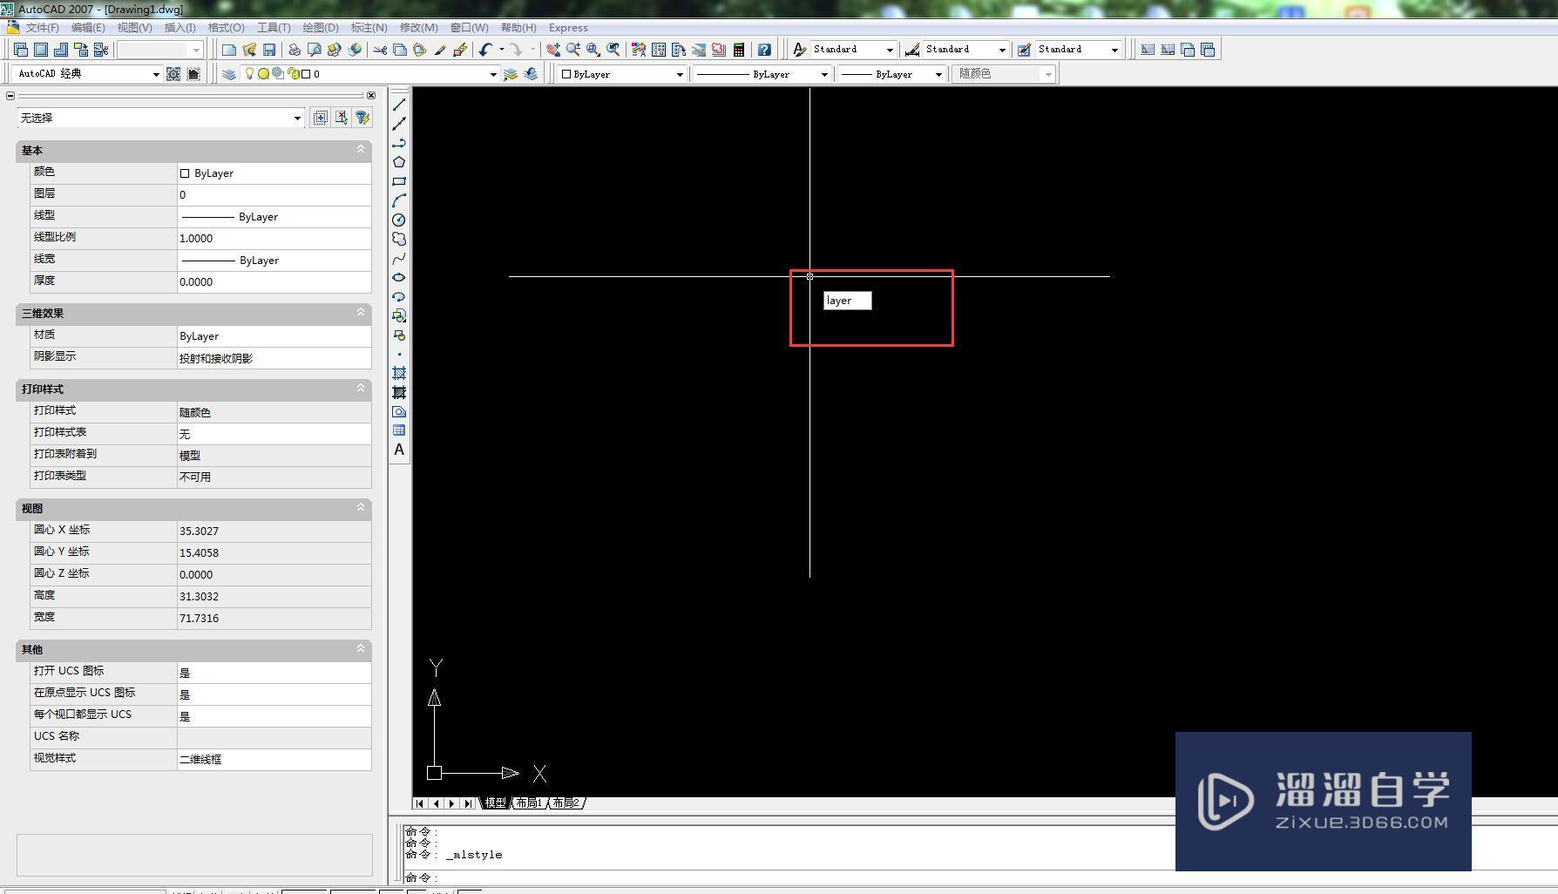Collapse the 其他 section
Viewport: 1558px width, 894px height.
(361, 648)
